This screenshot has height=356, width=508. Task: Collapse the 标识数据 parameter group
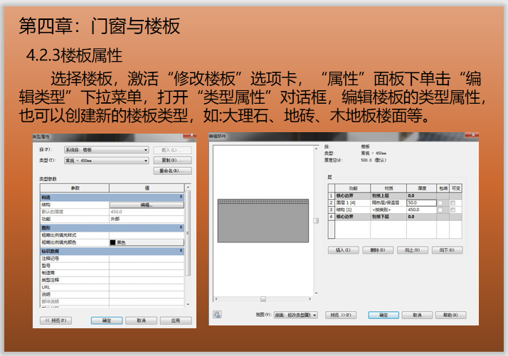(x=181, y=251)
